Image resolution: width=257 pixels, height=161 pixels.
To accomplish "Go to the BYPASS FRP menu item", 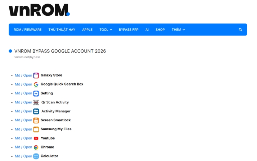I will [128, 30].
